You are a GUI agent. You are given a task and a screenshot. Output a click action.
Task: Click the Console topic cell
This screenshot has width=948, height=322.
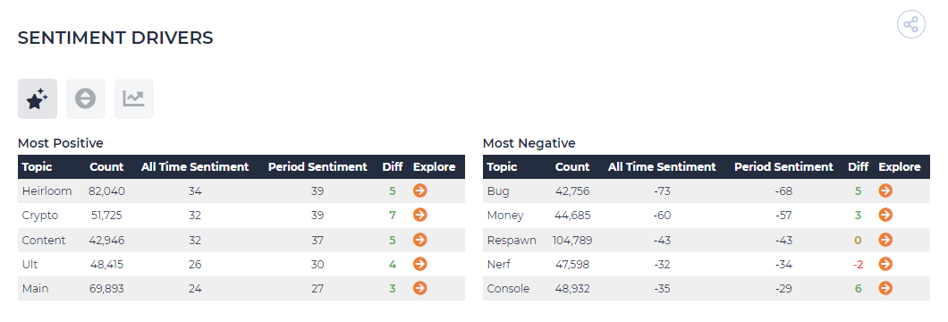[x=508, y=288]
